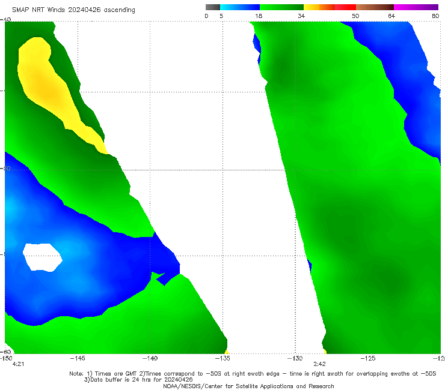Pick the blue 5–18 segment of color bar
The height and width of the screenshot is (390, 445).
(x=240, y=7)
